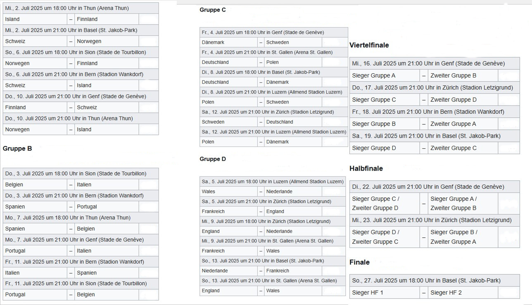
Task: Click the 3. Juli 18:00 Sion match header
Action: coord(76,174)
